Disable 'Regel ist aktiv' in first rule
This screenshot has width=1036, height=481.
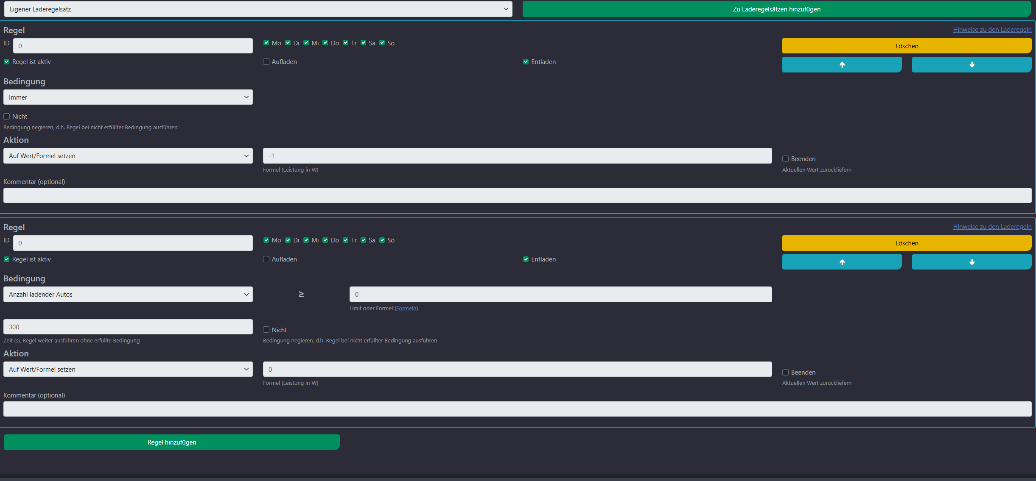point(7,62)
